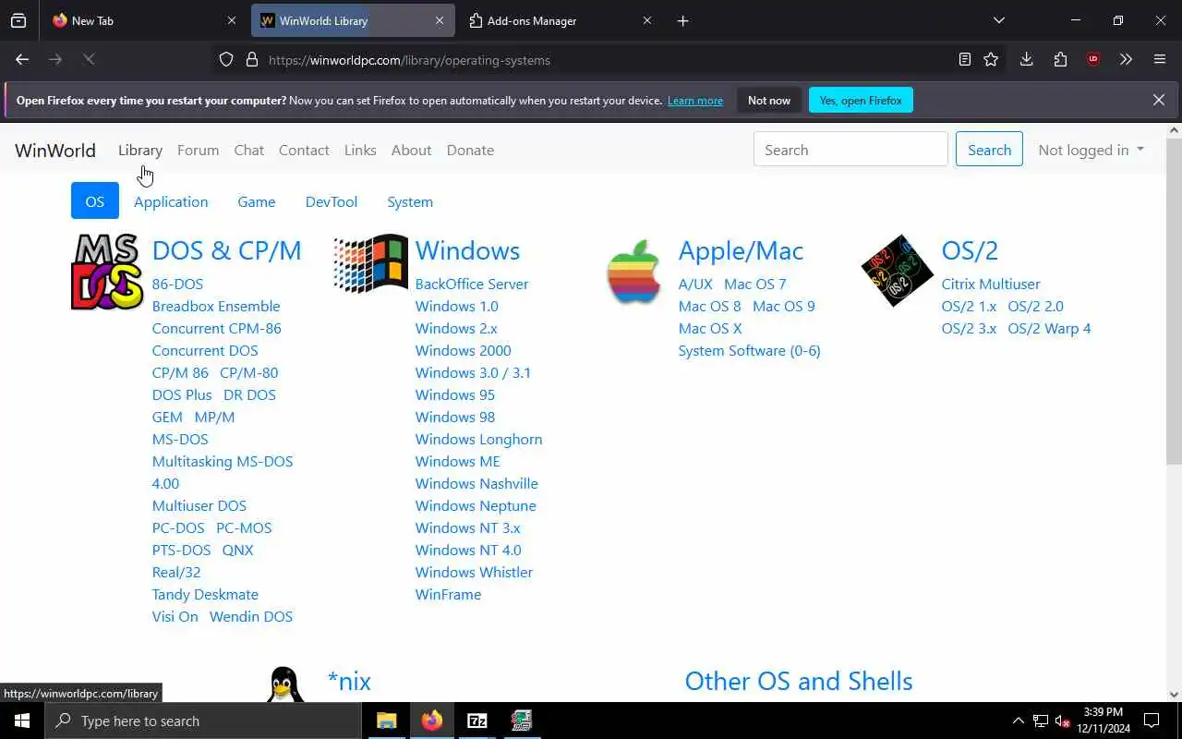Select the DevTool category tab

tap(332, 201)
